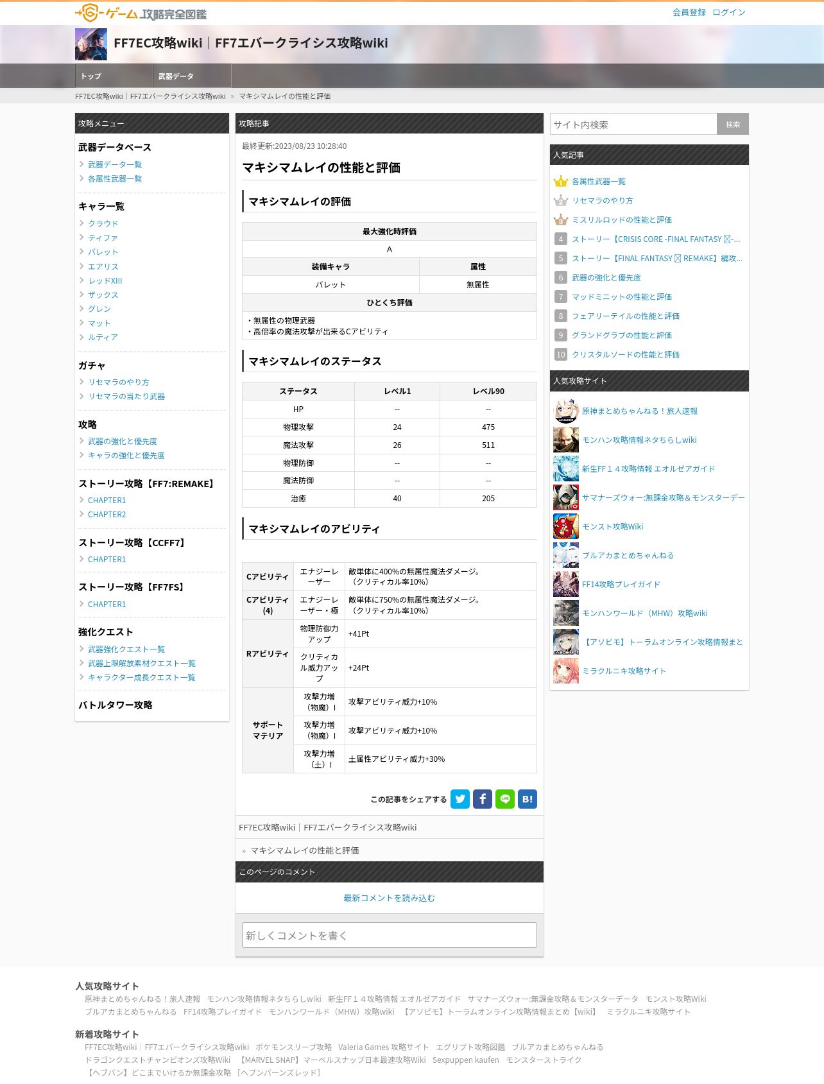Click the FF7EC wiki header thumbnail image
The height and width of the screenshot is (1084, 824).
point(91,44)
